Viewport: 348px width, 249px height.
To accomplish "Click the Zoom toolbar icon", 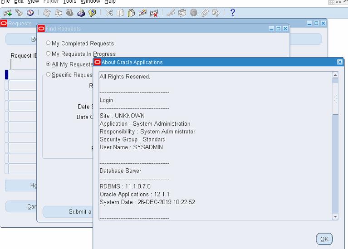I will pyautogui.click(x=182, y=13).
